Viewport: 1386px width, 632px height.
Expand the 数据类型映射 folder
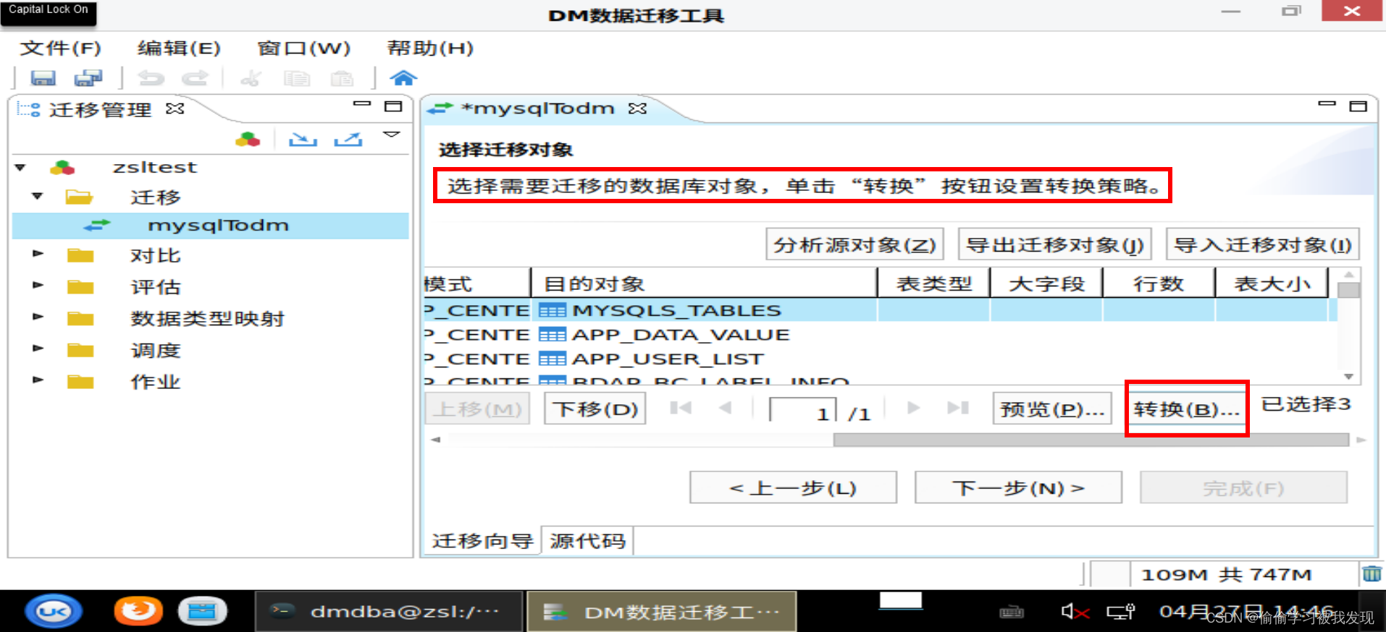pos(38,317)
